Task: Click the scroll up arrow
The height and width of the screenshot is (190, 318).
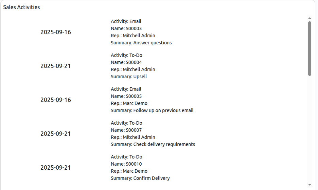Action: point(310,18)
